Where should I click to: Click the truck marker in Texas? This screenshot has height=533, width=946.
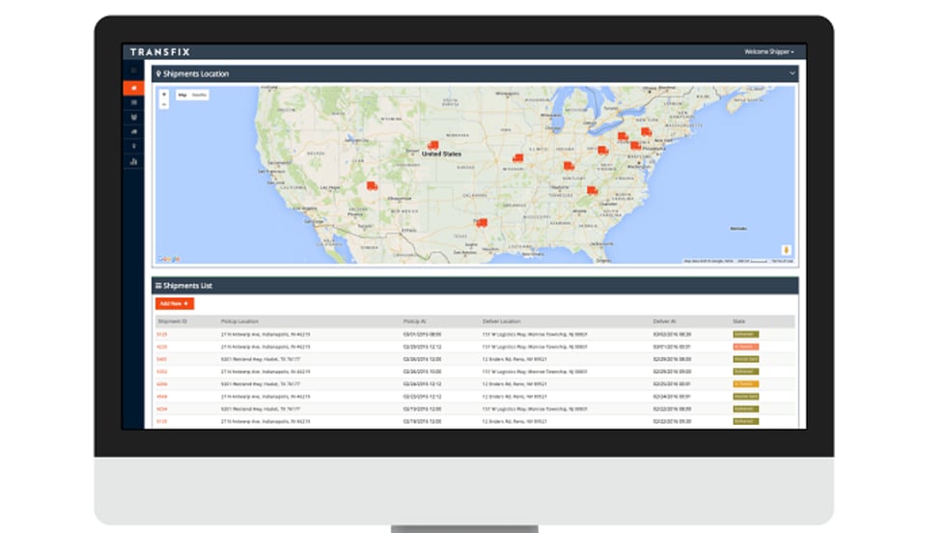tap(481, 222)
